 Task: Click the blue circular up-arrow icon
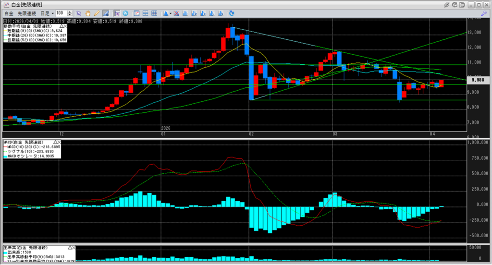[125, 13]
